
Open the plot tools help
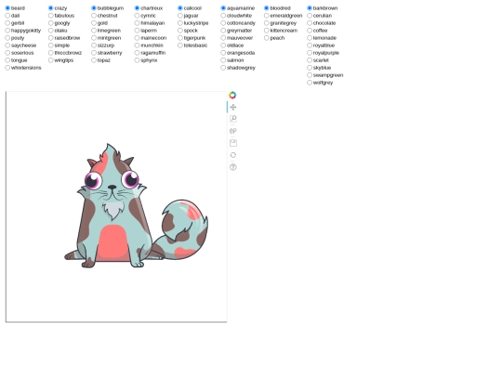coord(233,167)
